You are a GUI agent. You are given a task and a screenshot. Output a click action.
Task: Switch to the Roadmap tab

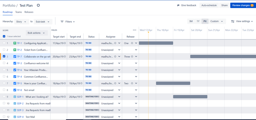coord(8,12)
